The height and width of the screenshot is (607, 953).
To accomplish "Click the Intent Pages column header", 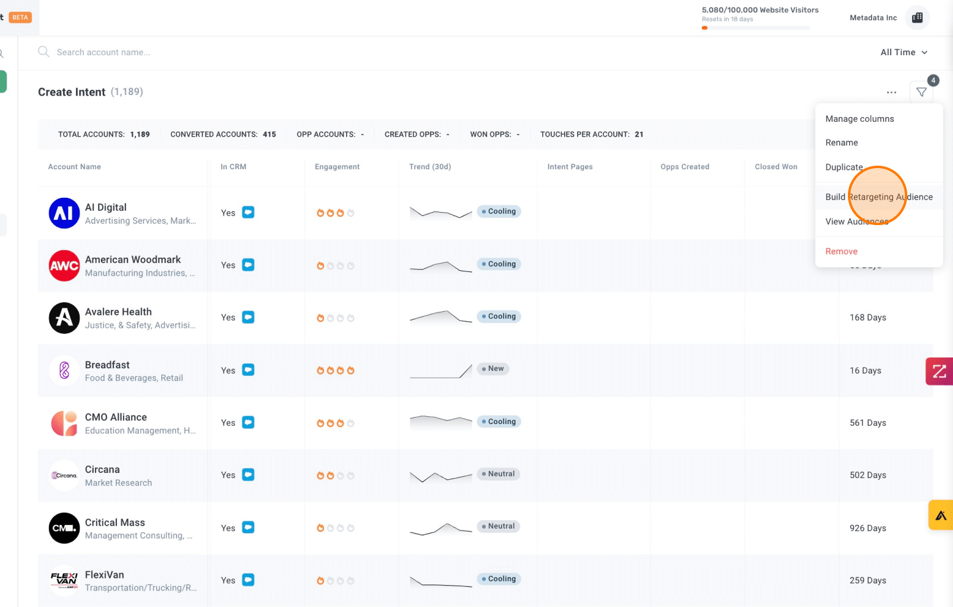I will click(570, 167).
